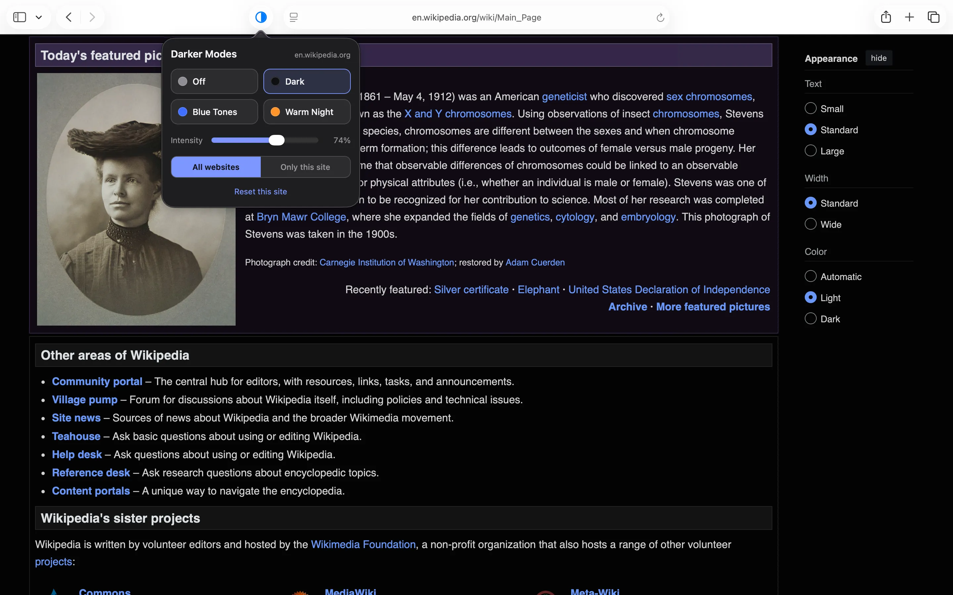Open the embryology link
Viewport: 953px width, 595px height.
(x=648, y=217)
